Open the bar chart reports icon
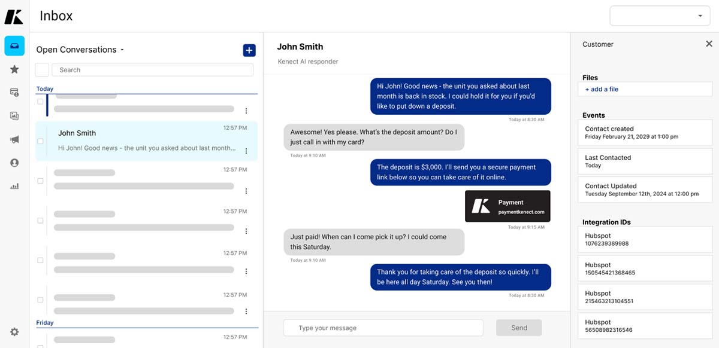 14,186
